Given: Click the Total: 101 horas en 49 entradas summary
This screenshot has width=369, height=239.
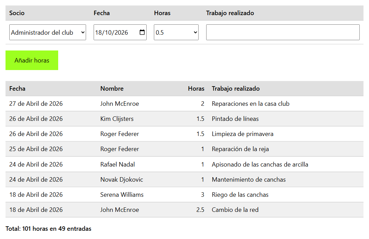Looking at the screenshot, I should 49,229.
